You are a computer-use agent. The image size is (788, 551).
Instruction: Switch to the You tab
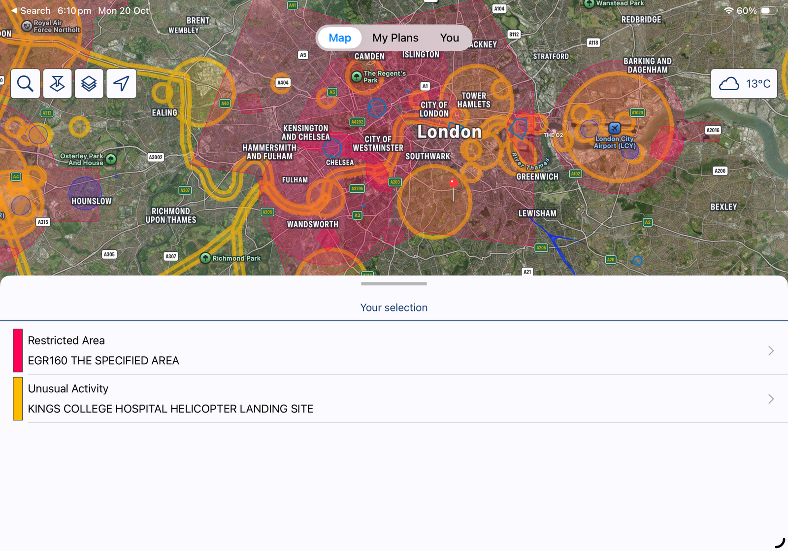point(449,38)
